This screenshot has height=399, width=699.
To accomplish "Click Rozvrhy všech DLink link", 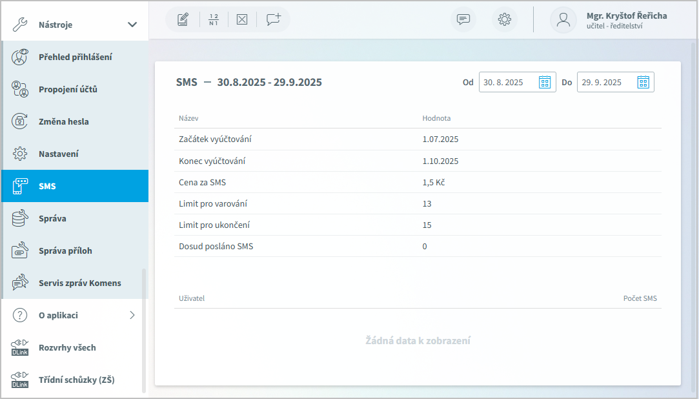I will point(67,347).
